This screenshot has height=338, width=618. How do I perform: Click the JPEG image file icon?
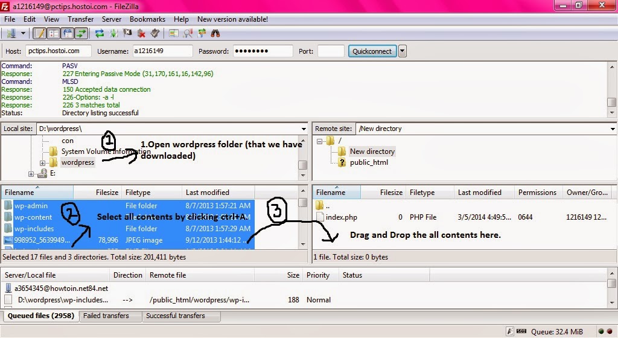point(8,240)
